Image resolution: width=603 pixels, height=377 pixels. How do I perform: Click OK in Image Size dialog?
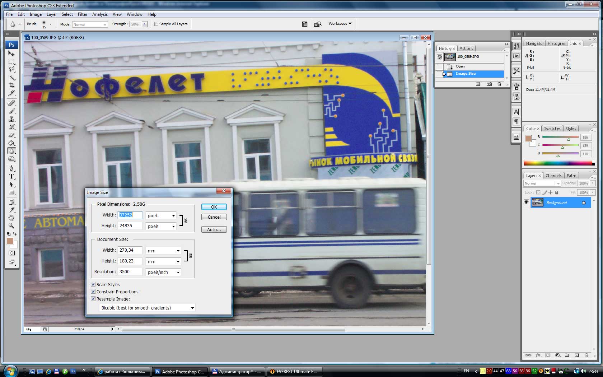(x=214, y=207)
